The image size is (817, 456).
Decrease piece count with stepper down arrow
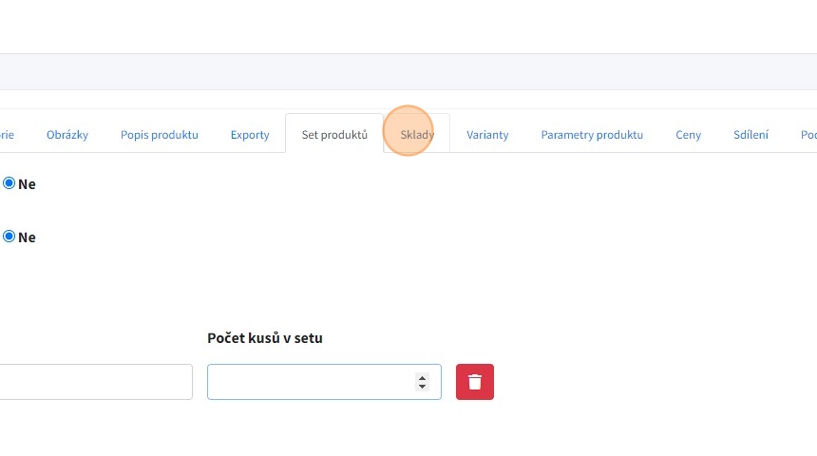tap(422, 387)
